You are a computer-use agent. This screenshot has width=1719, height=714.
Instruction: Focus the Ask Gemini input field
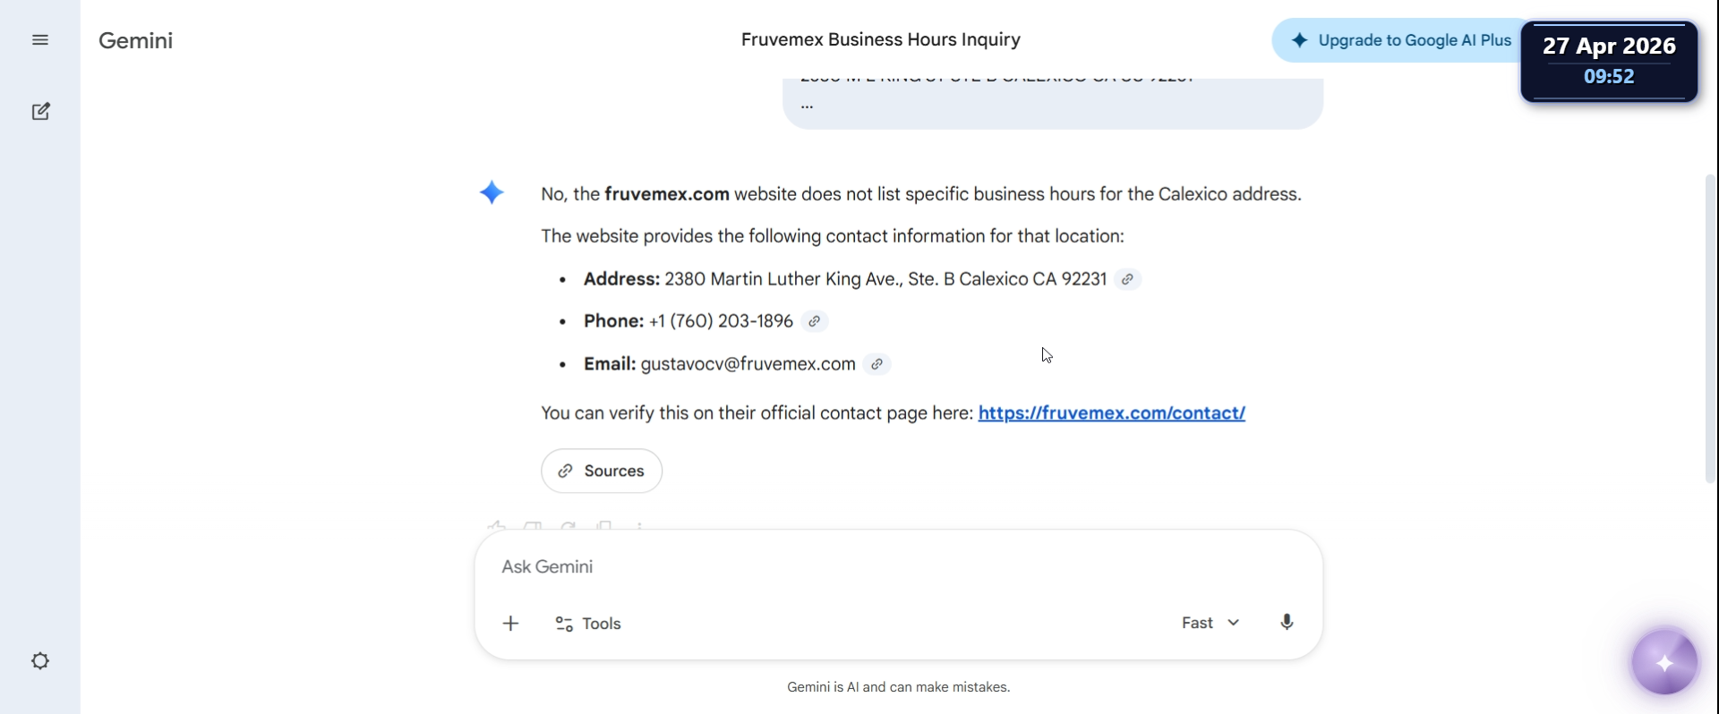(x=898, y=567)
